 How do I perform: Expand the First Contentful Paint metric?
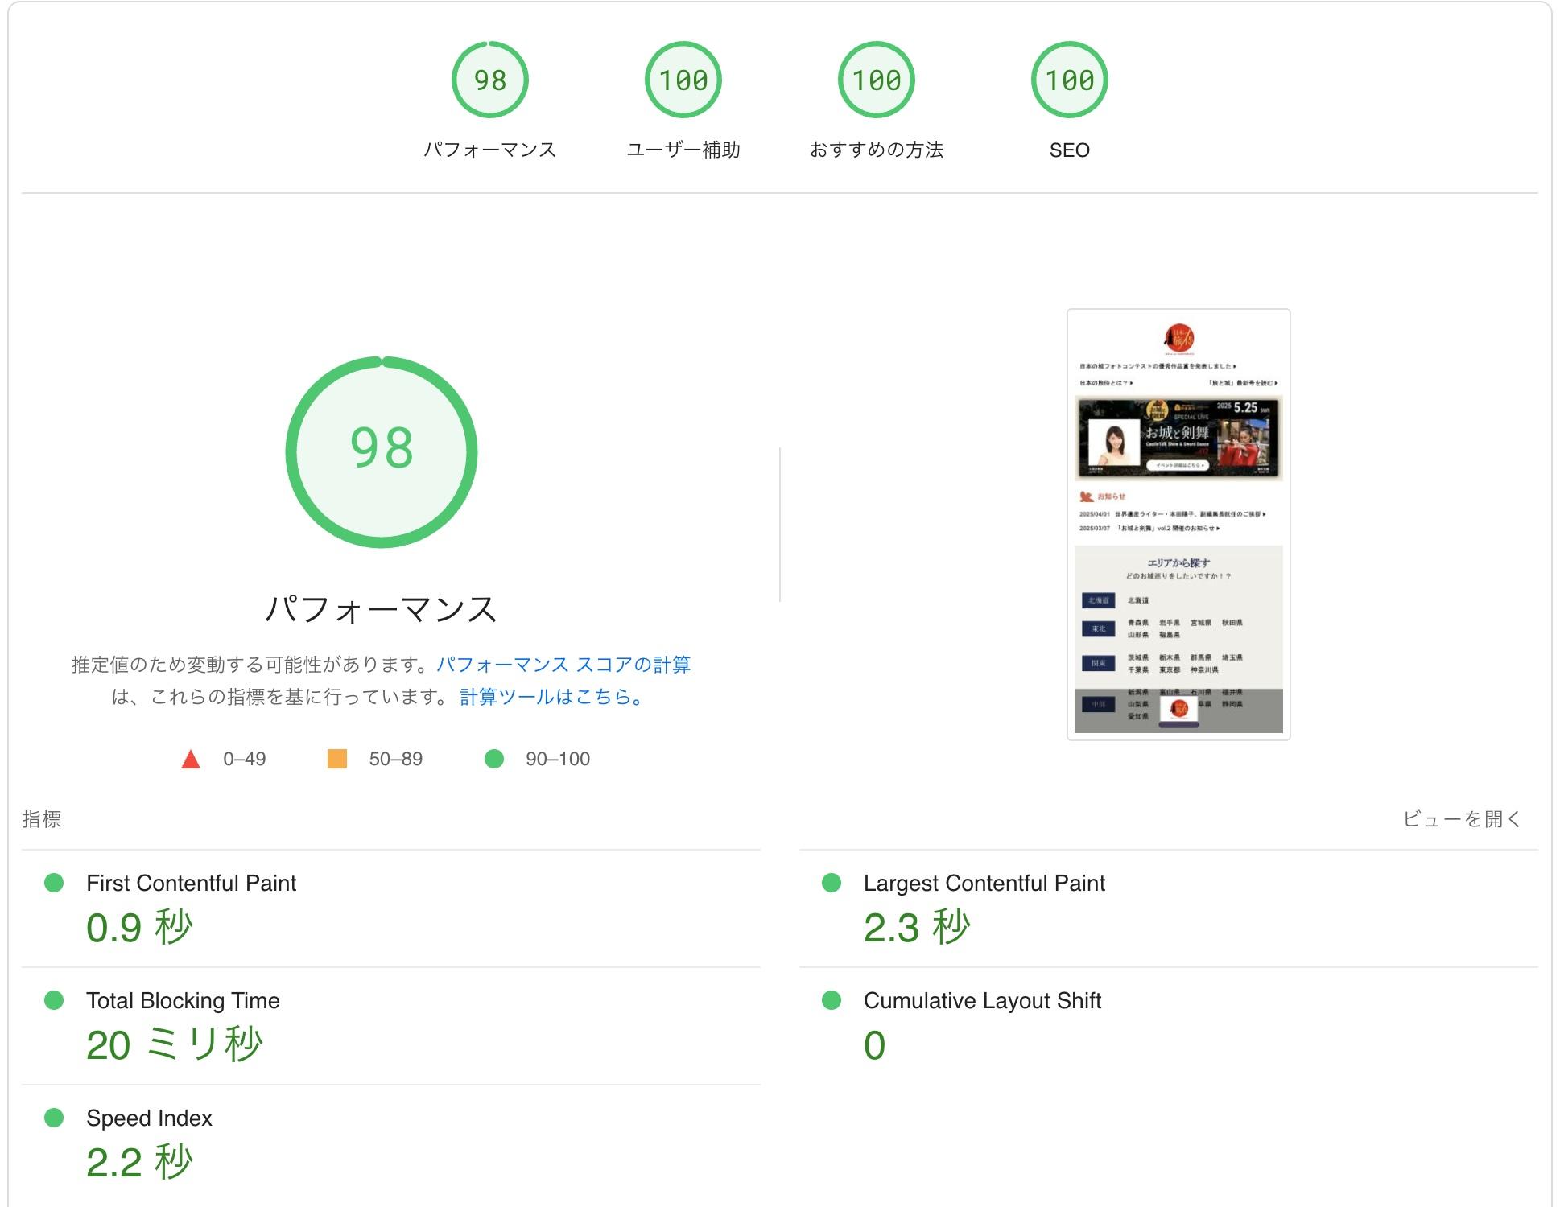191,884
